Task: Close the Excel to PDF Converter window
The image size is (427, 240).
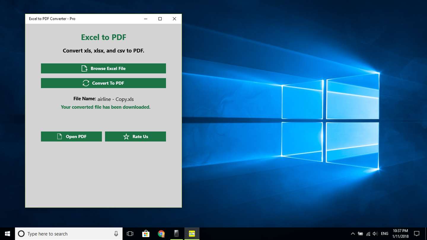Action: click(174, 19)
